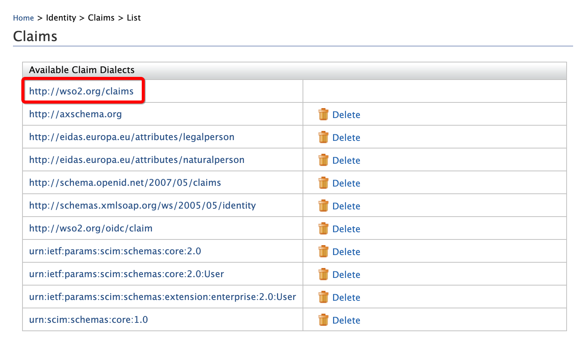The image size is (583, 351).
Task: Open the http://axschema.org dialect
Action: click(x=75, y=114)
